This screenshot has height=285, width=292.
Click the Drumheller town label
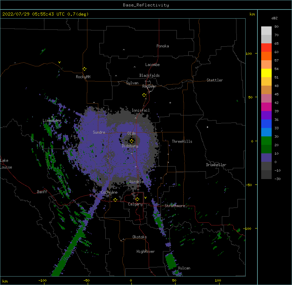tap(216, 165)
